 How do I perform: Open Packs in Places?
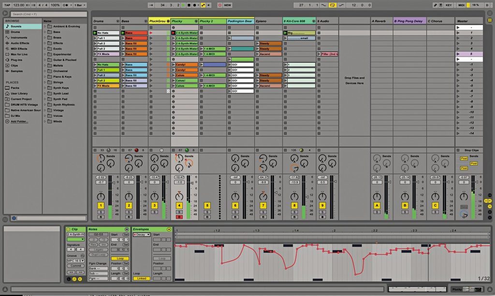coord(23,88)
